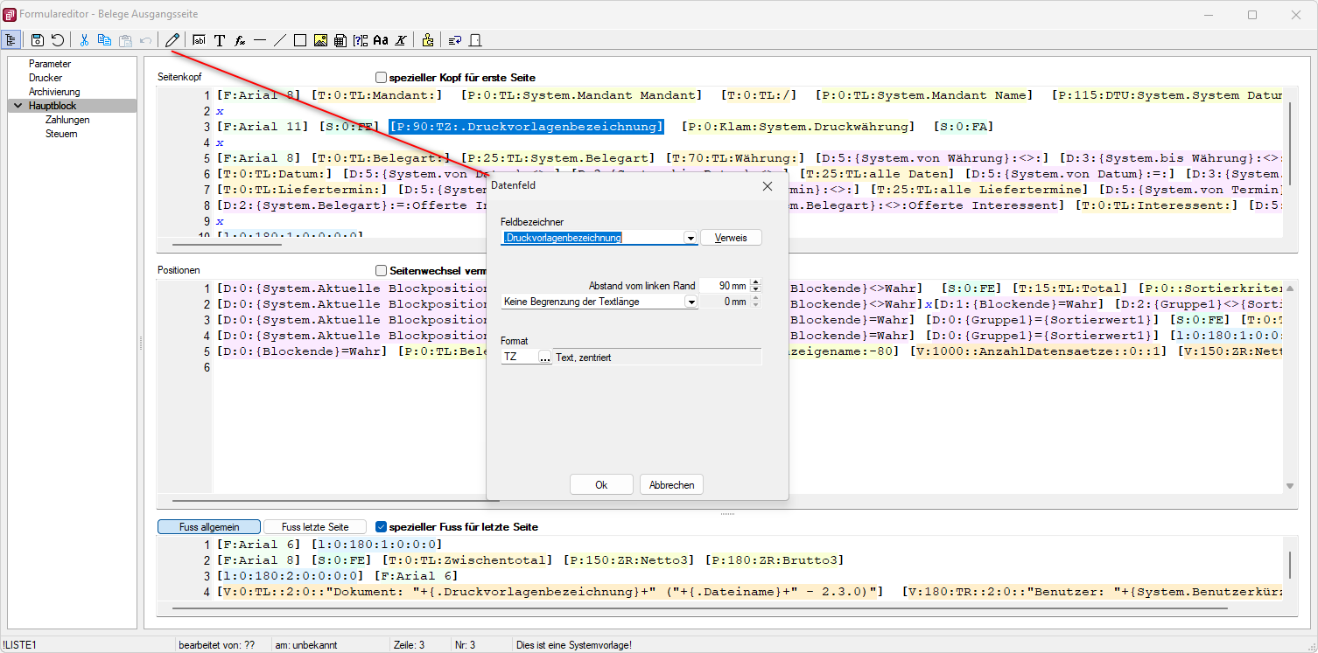The image size is (1318, 653).
Task: Insert a horizontal line element
Action: (260, 39)
